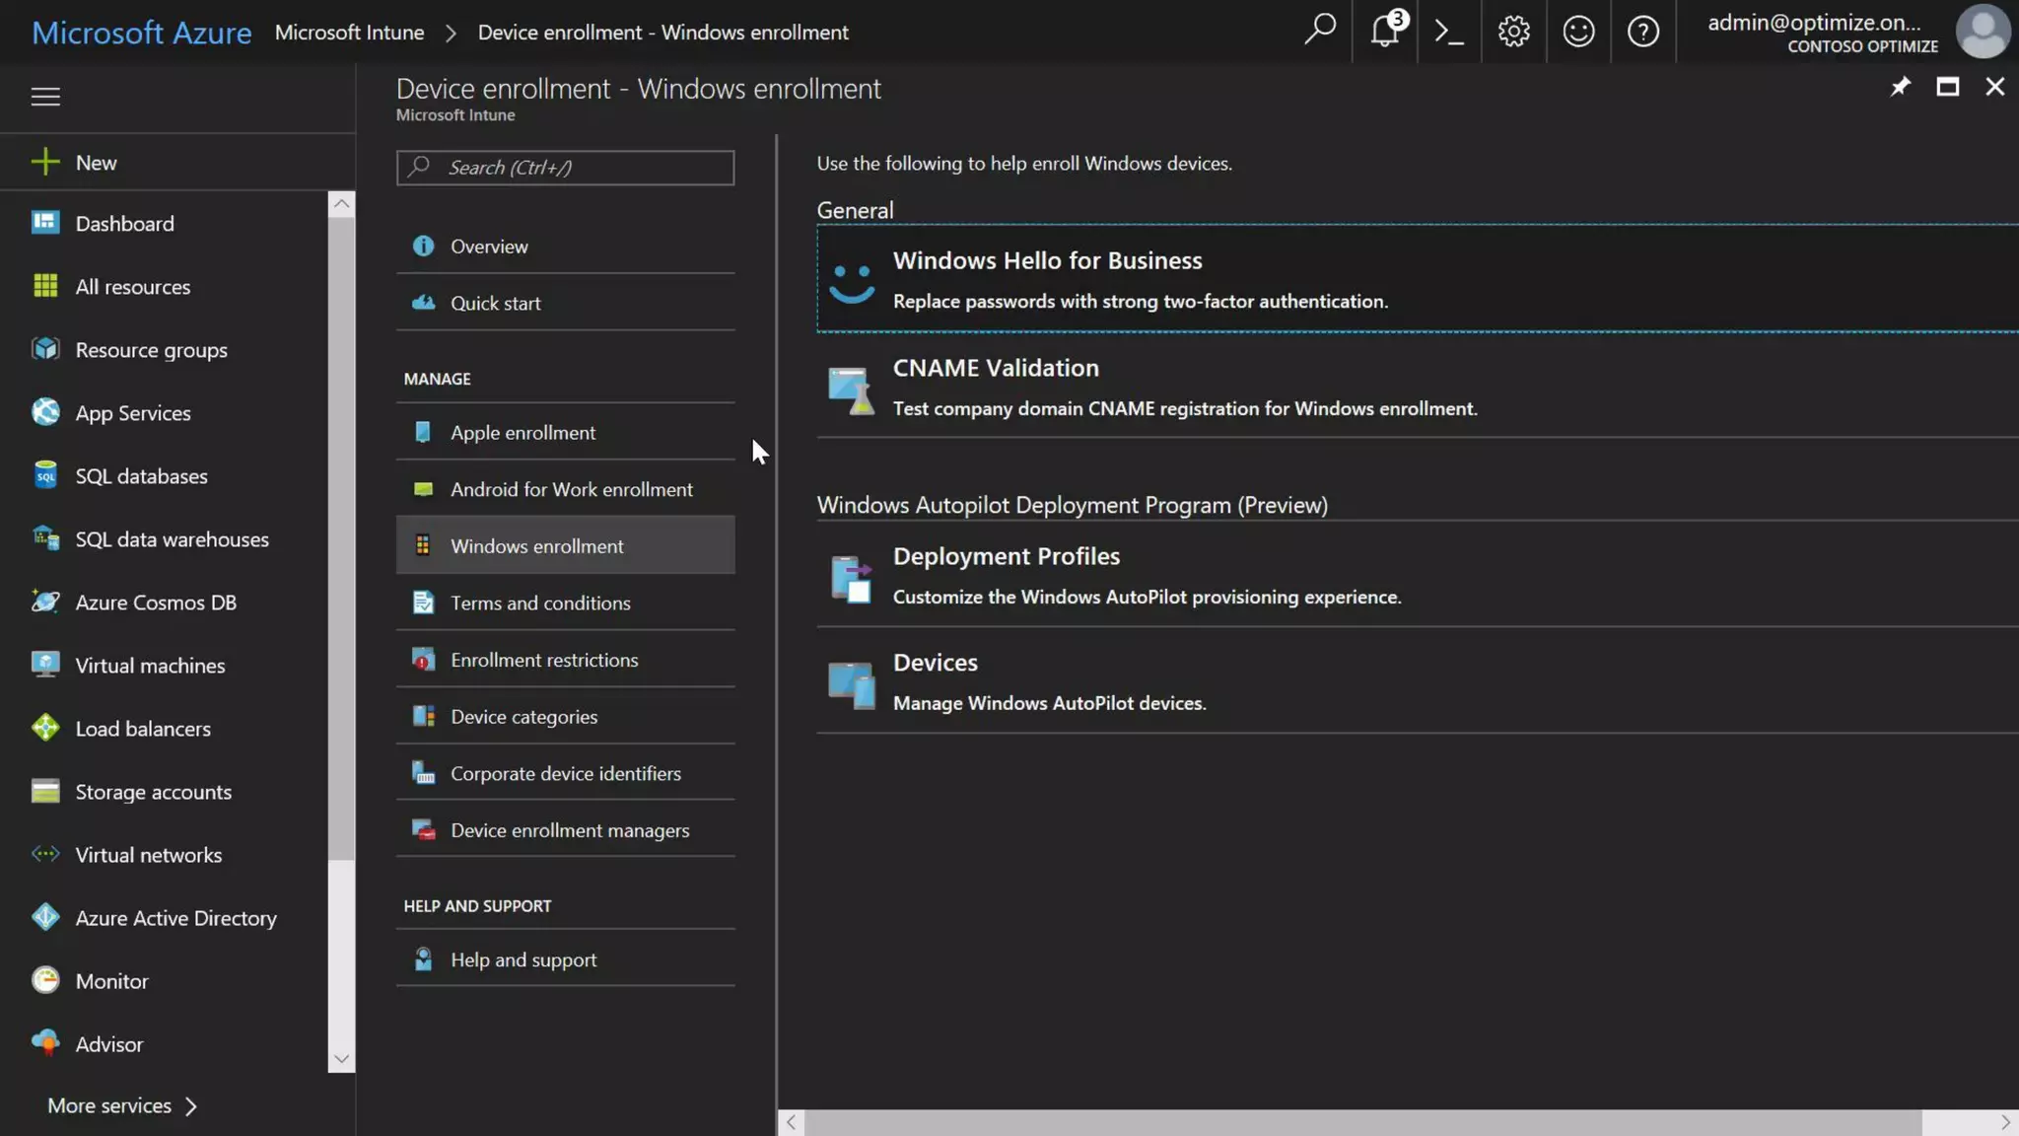
Task: Collapse the left hamburger menu
Action: pos(45,97)
